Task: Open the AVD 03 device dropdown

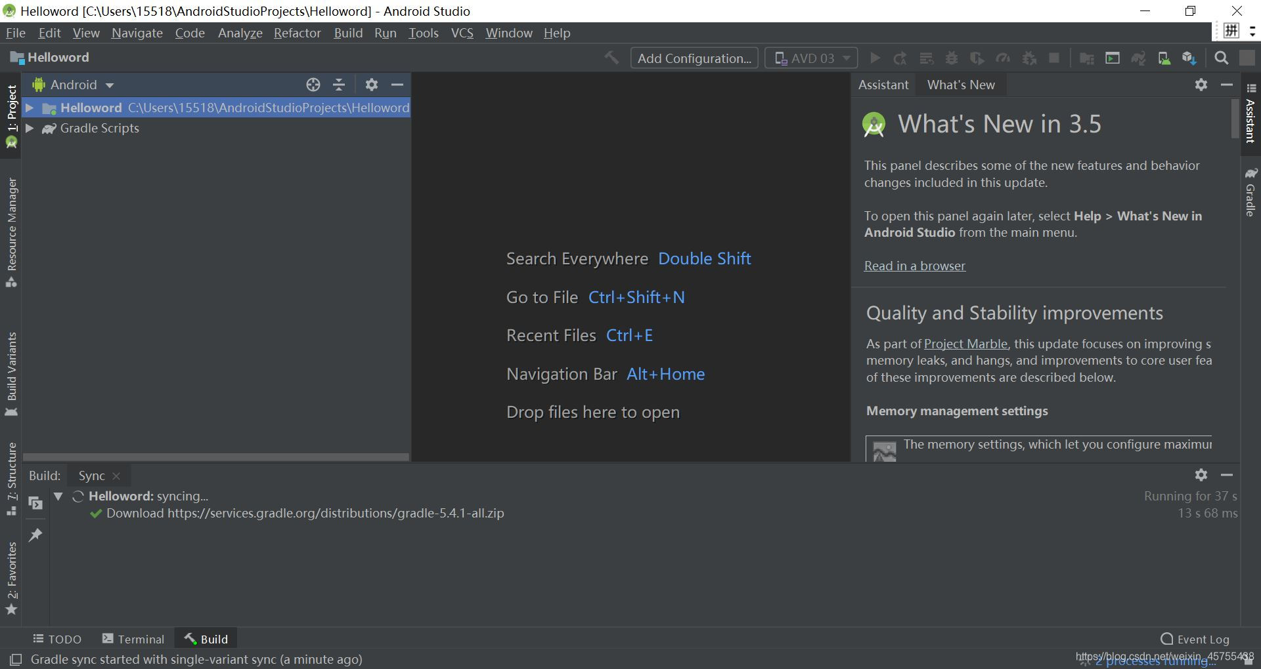Action: (x=811, y=58)
